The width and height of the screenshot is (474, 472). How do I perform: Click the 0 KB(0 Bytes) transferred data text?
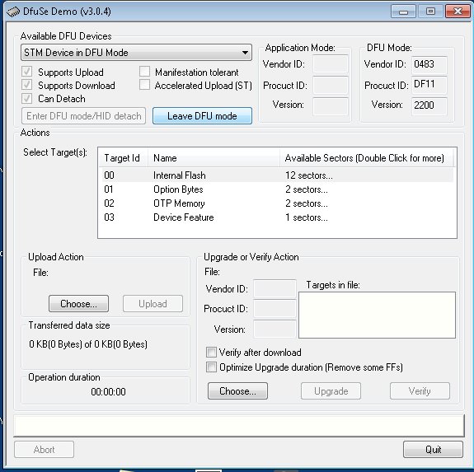(x=88, y=344)
